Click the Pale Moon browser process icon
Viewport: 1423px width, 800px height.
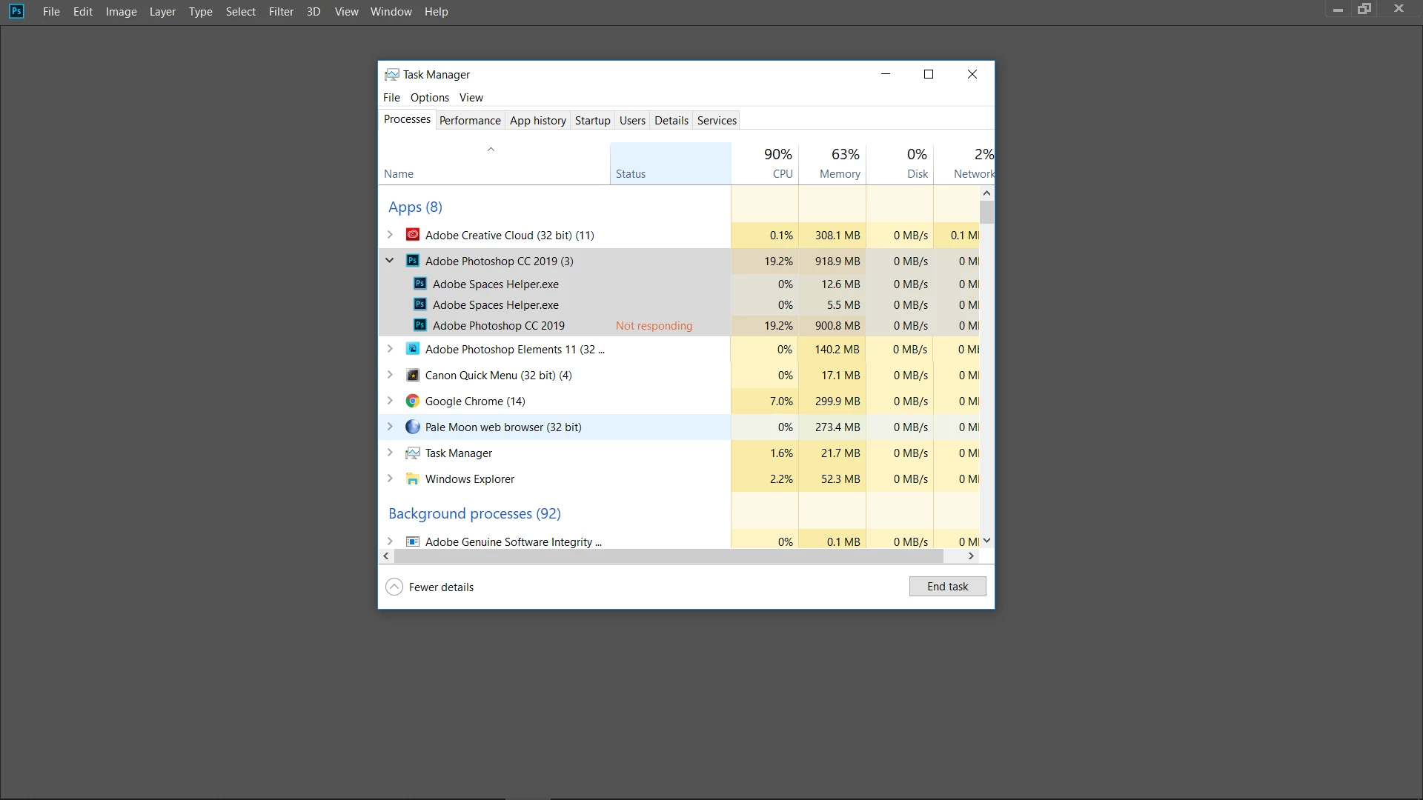(413, 427)
